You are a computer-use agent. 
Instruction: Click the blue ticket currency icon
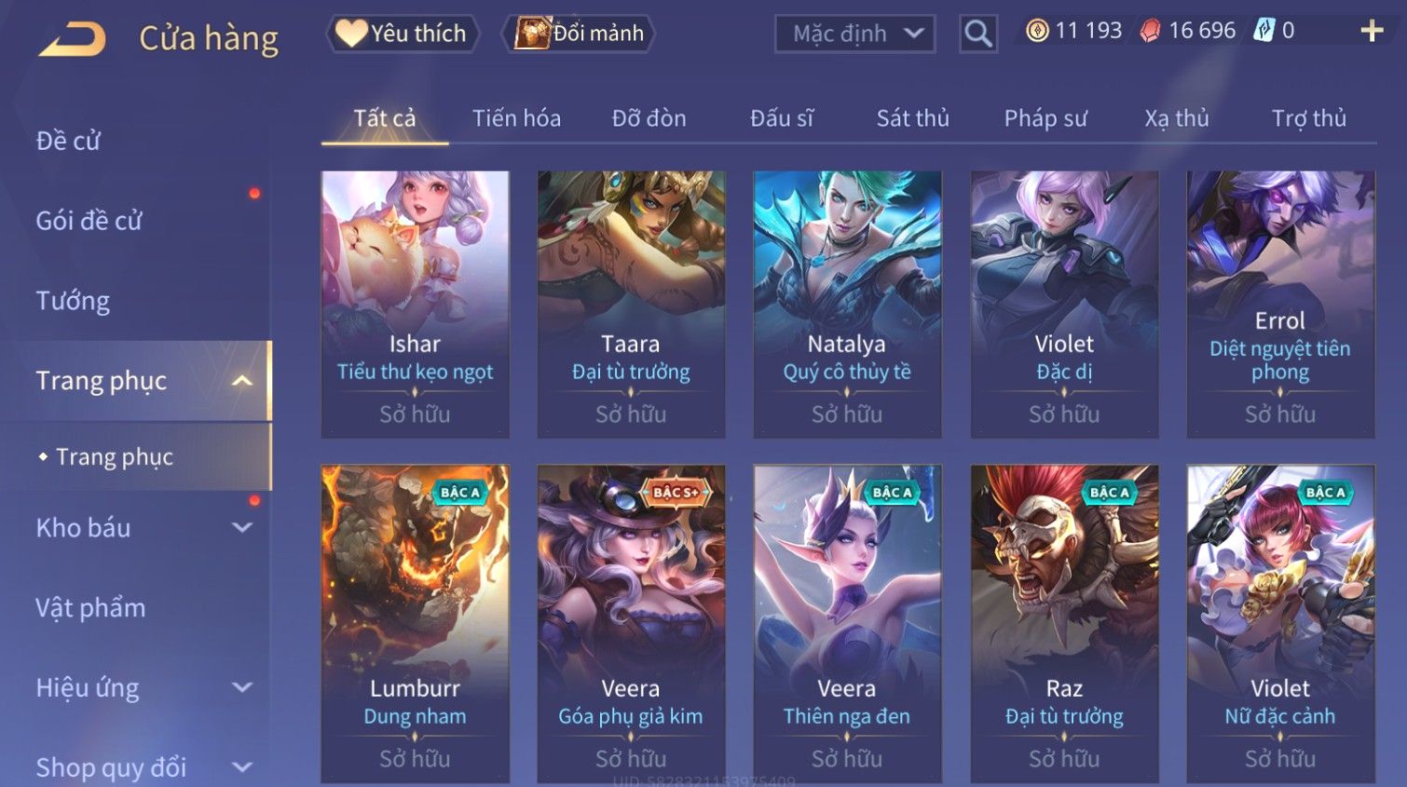pos(1264,31)
